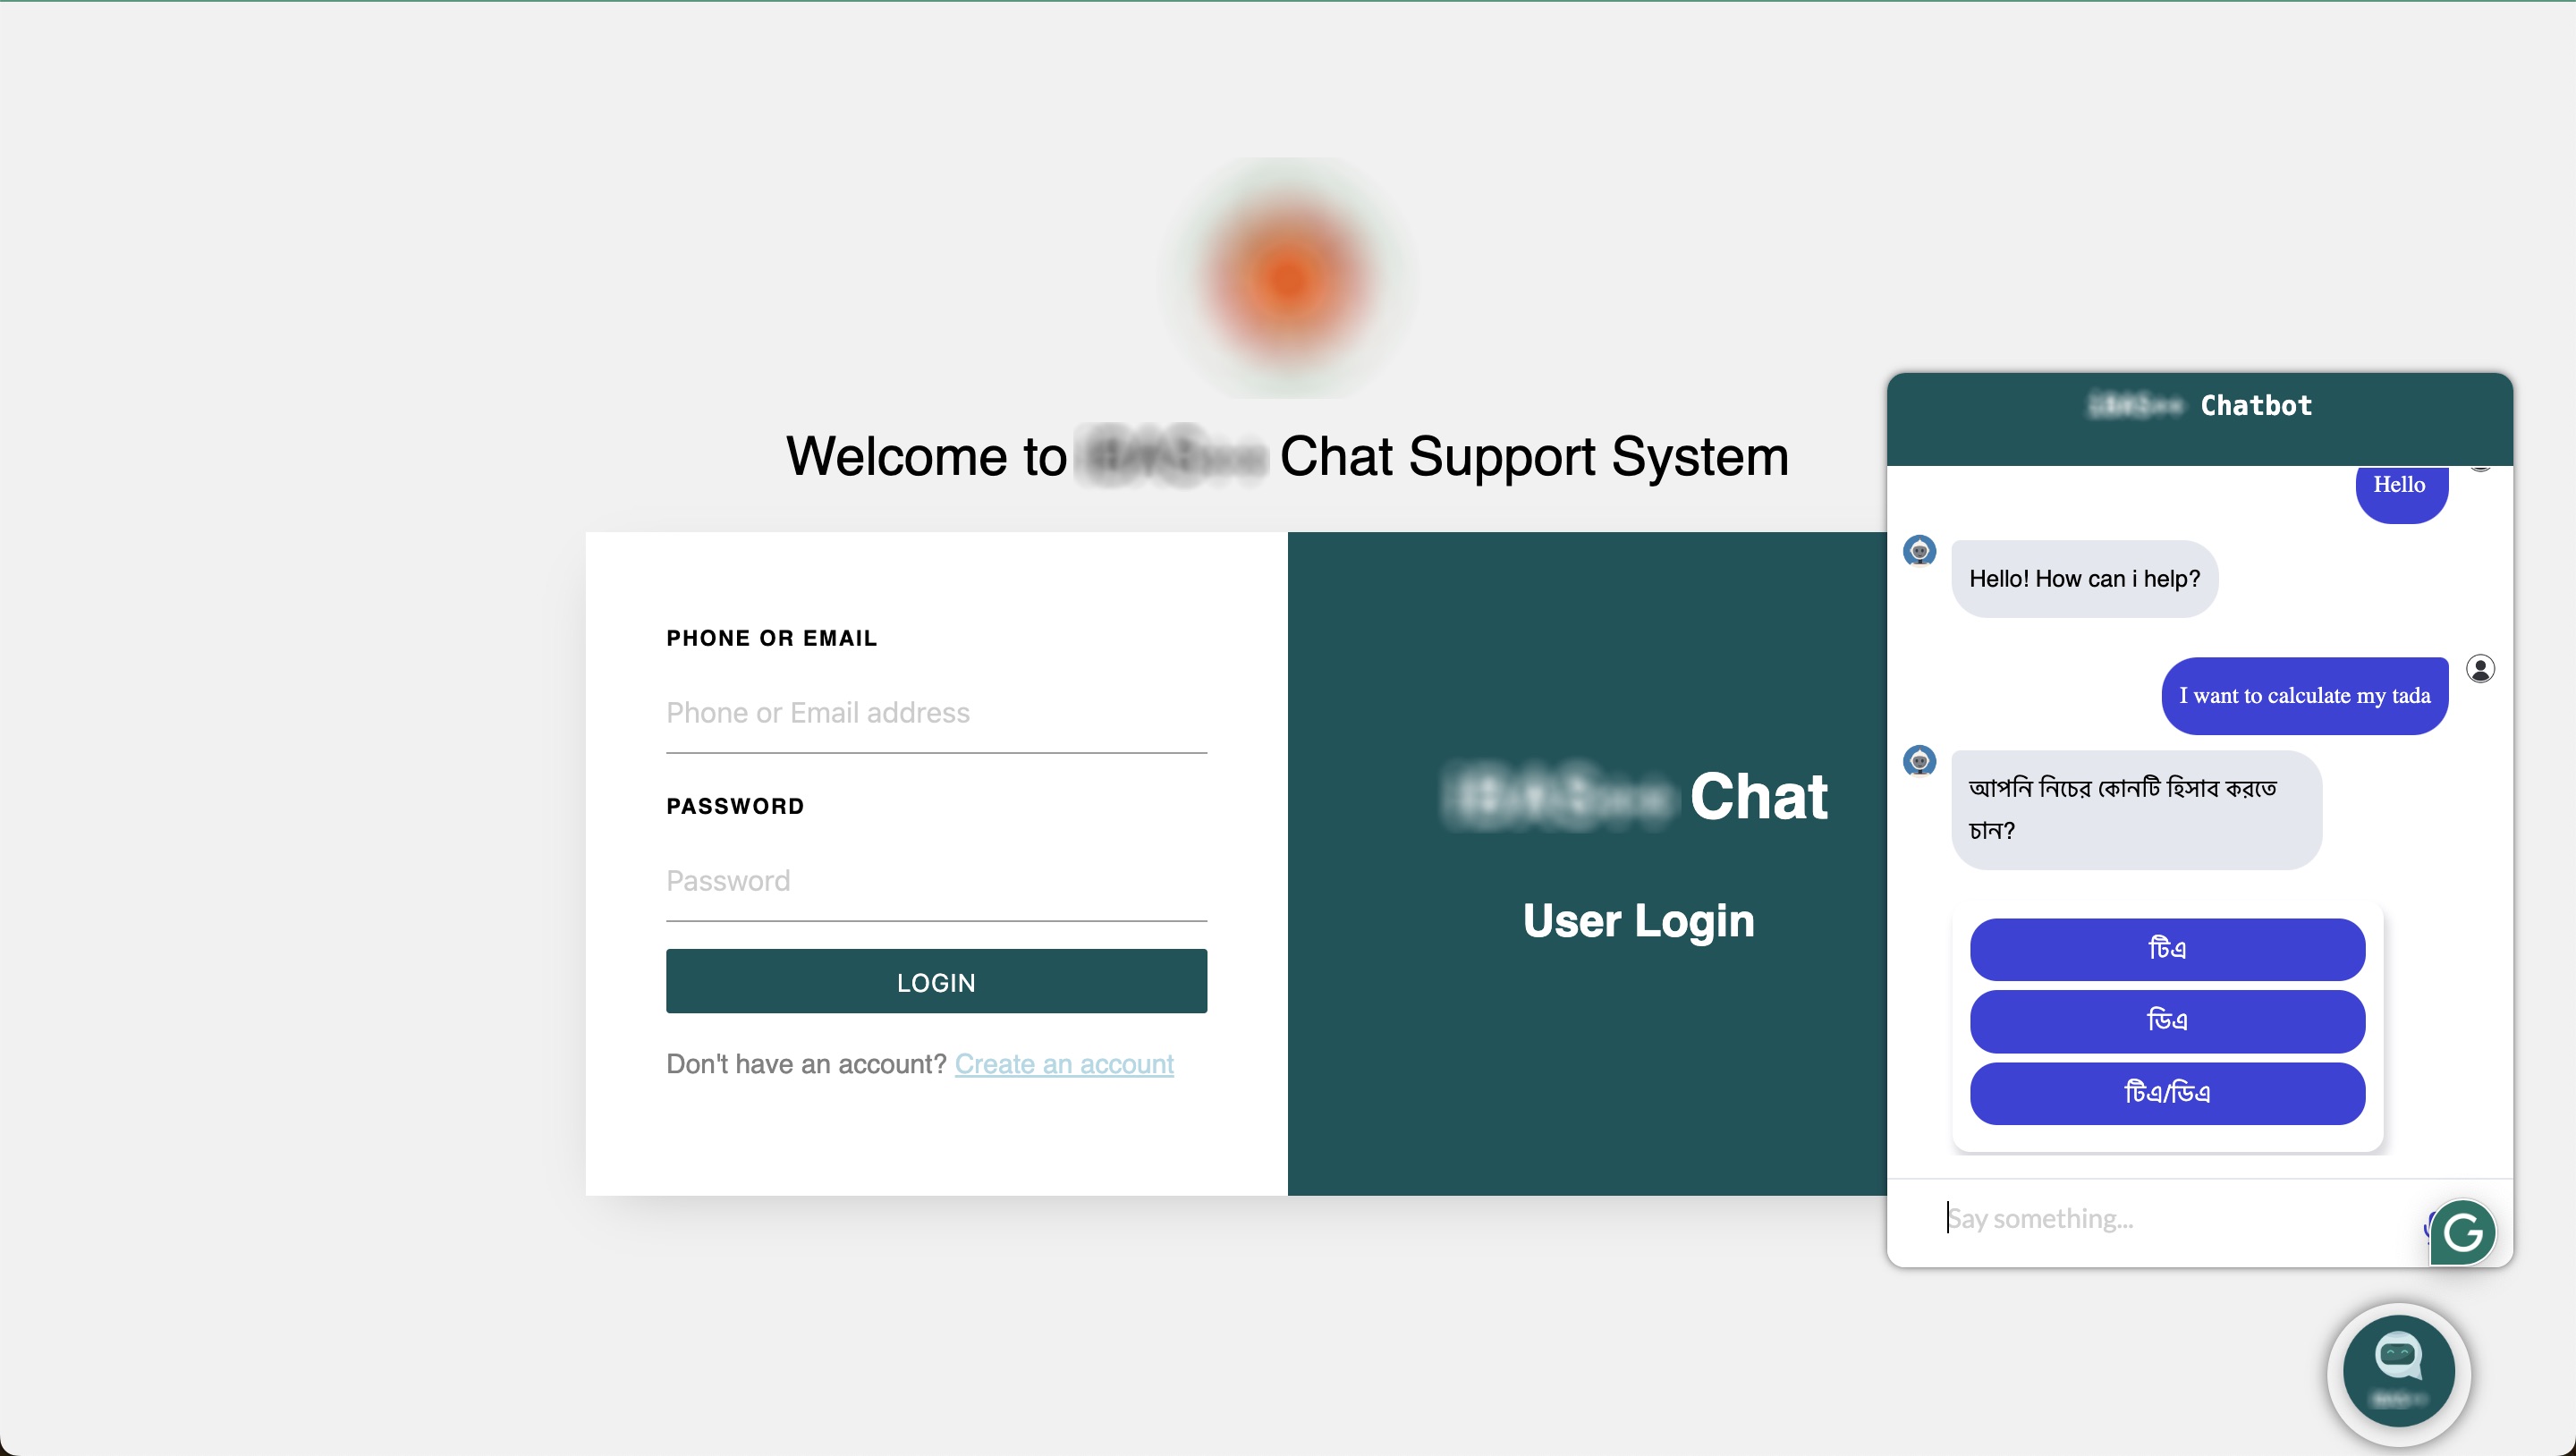Click the bot avatar beside "Hello! How can i help?"
Screen dimensions: 2576x1456
tap(1919, 551)
